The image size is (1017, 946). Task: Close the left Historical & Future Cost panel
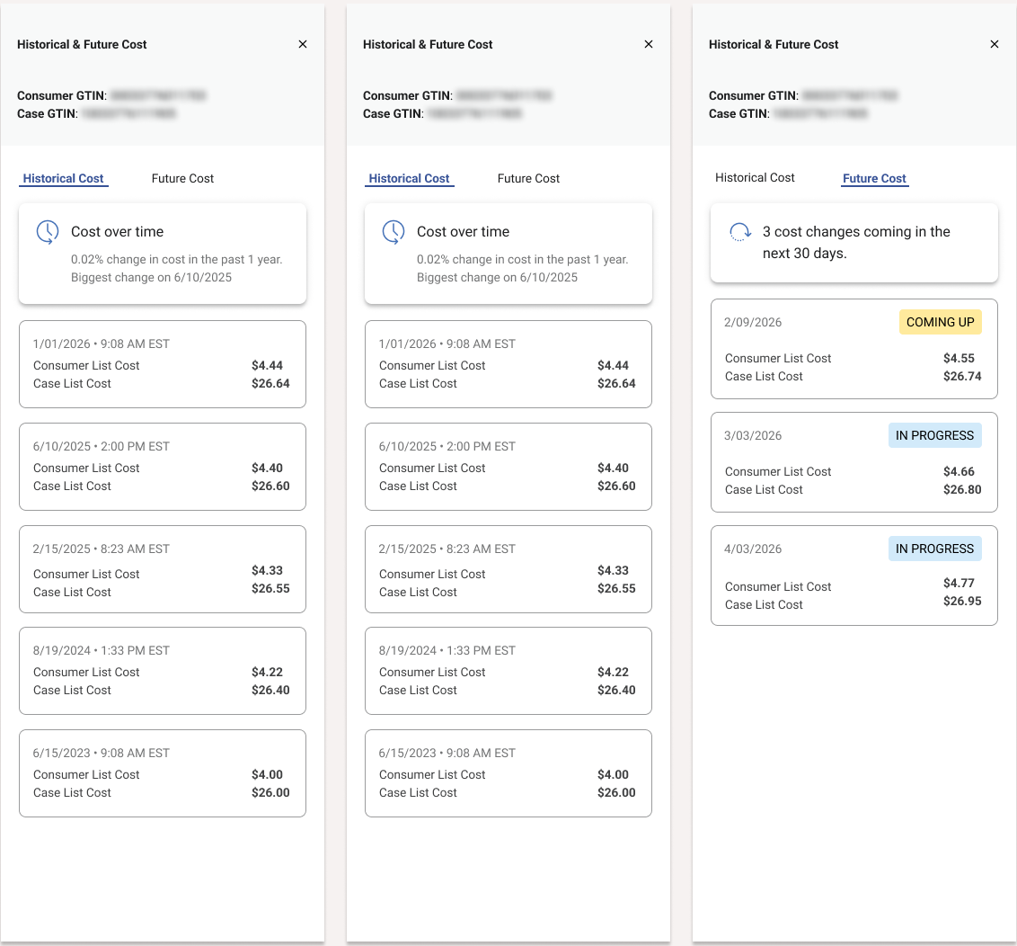303,44
